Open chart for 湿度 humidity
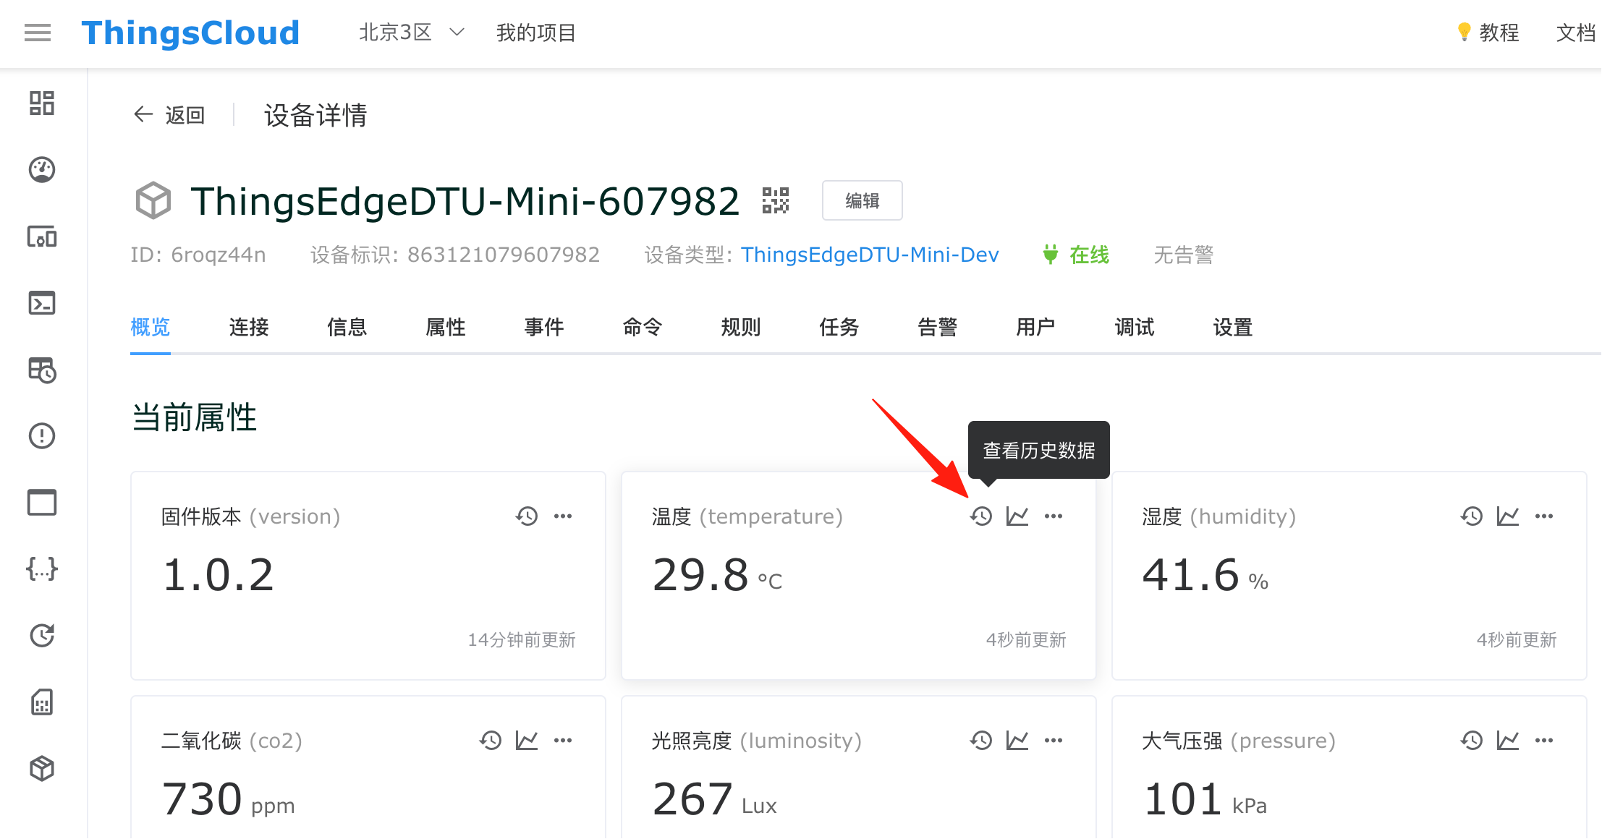This screenshot has height=839, width=1602. pos(1508,516)
